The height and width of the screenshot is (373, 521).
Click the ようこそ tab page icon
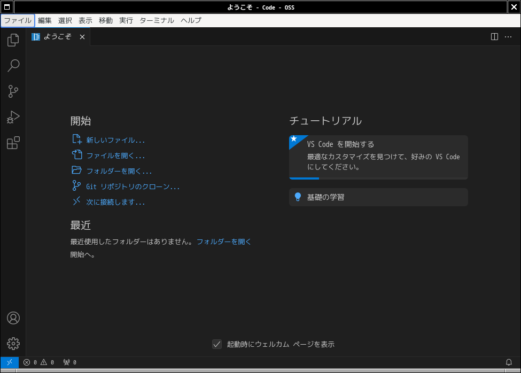pyautogui.click(x=36, y=36)
